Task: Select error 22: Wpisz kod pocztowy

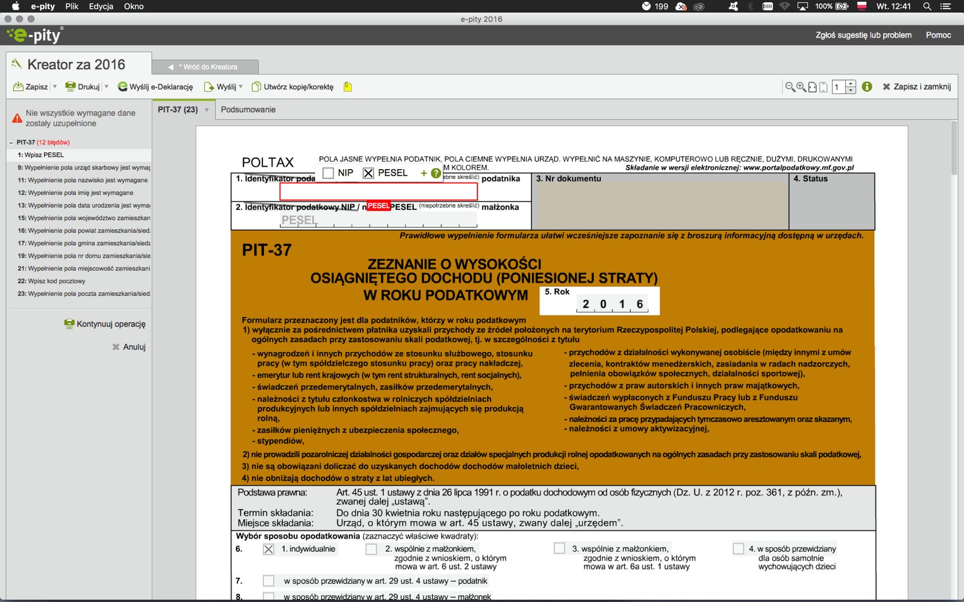Action: click(79, 281)
